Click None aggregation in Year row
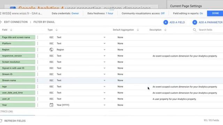The height and width of the screenshot is (125, 223). pos(120,105)
